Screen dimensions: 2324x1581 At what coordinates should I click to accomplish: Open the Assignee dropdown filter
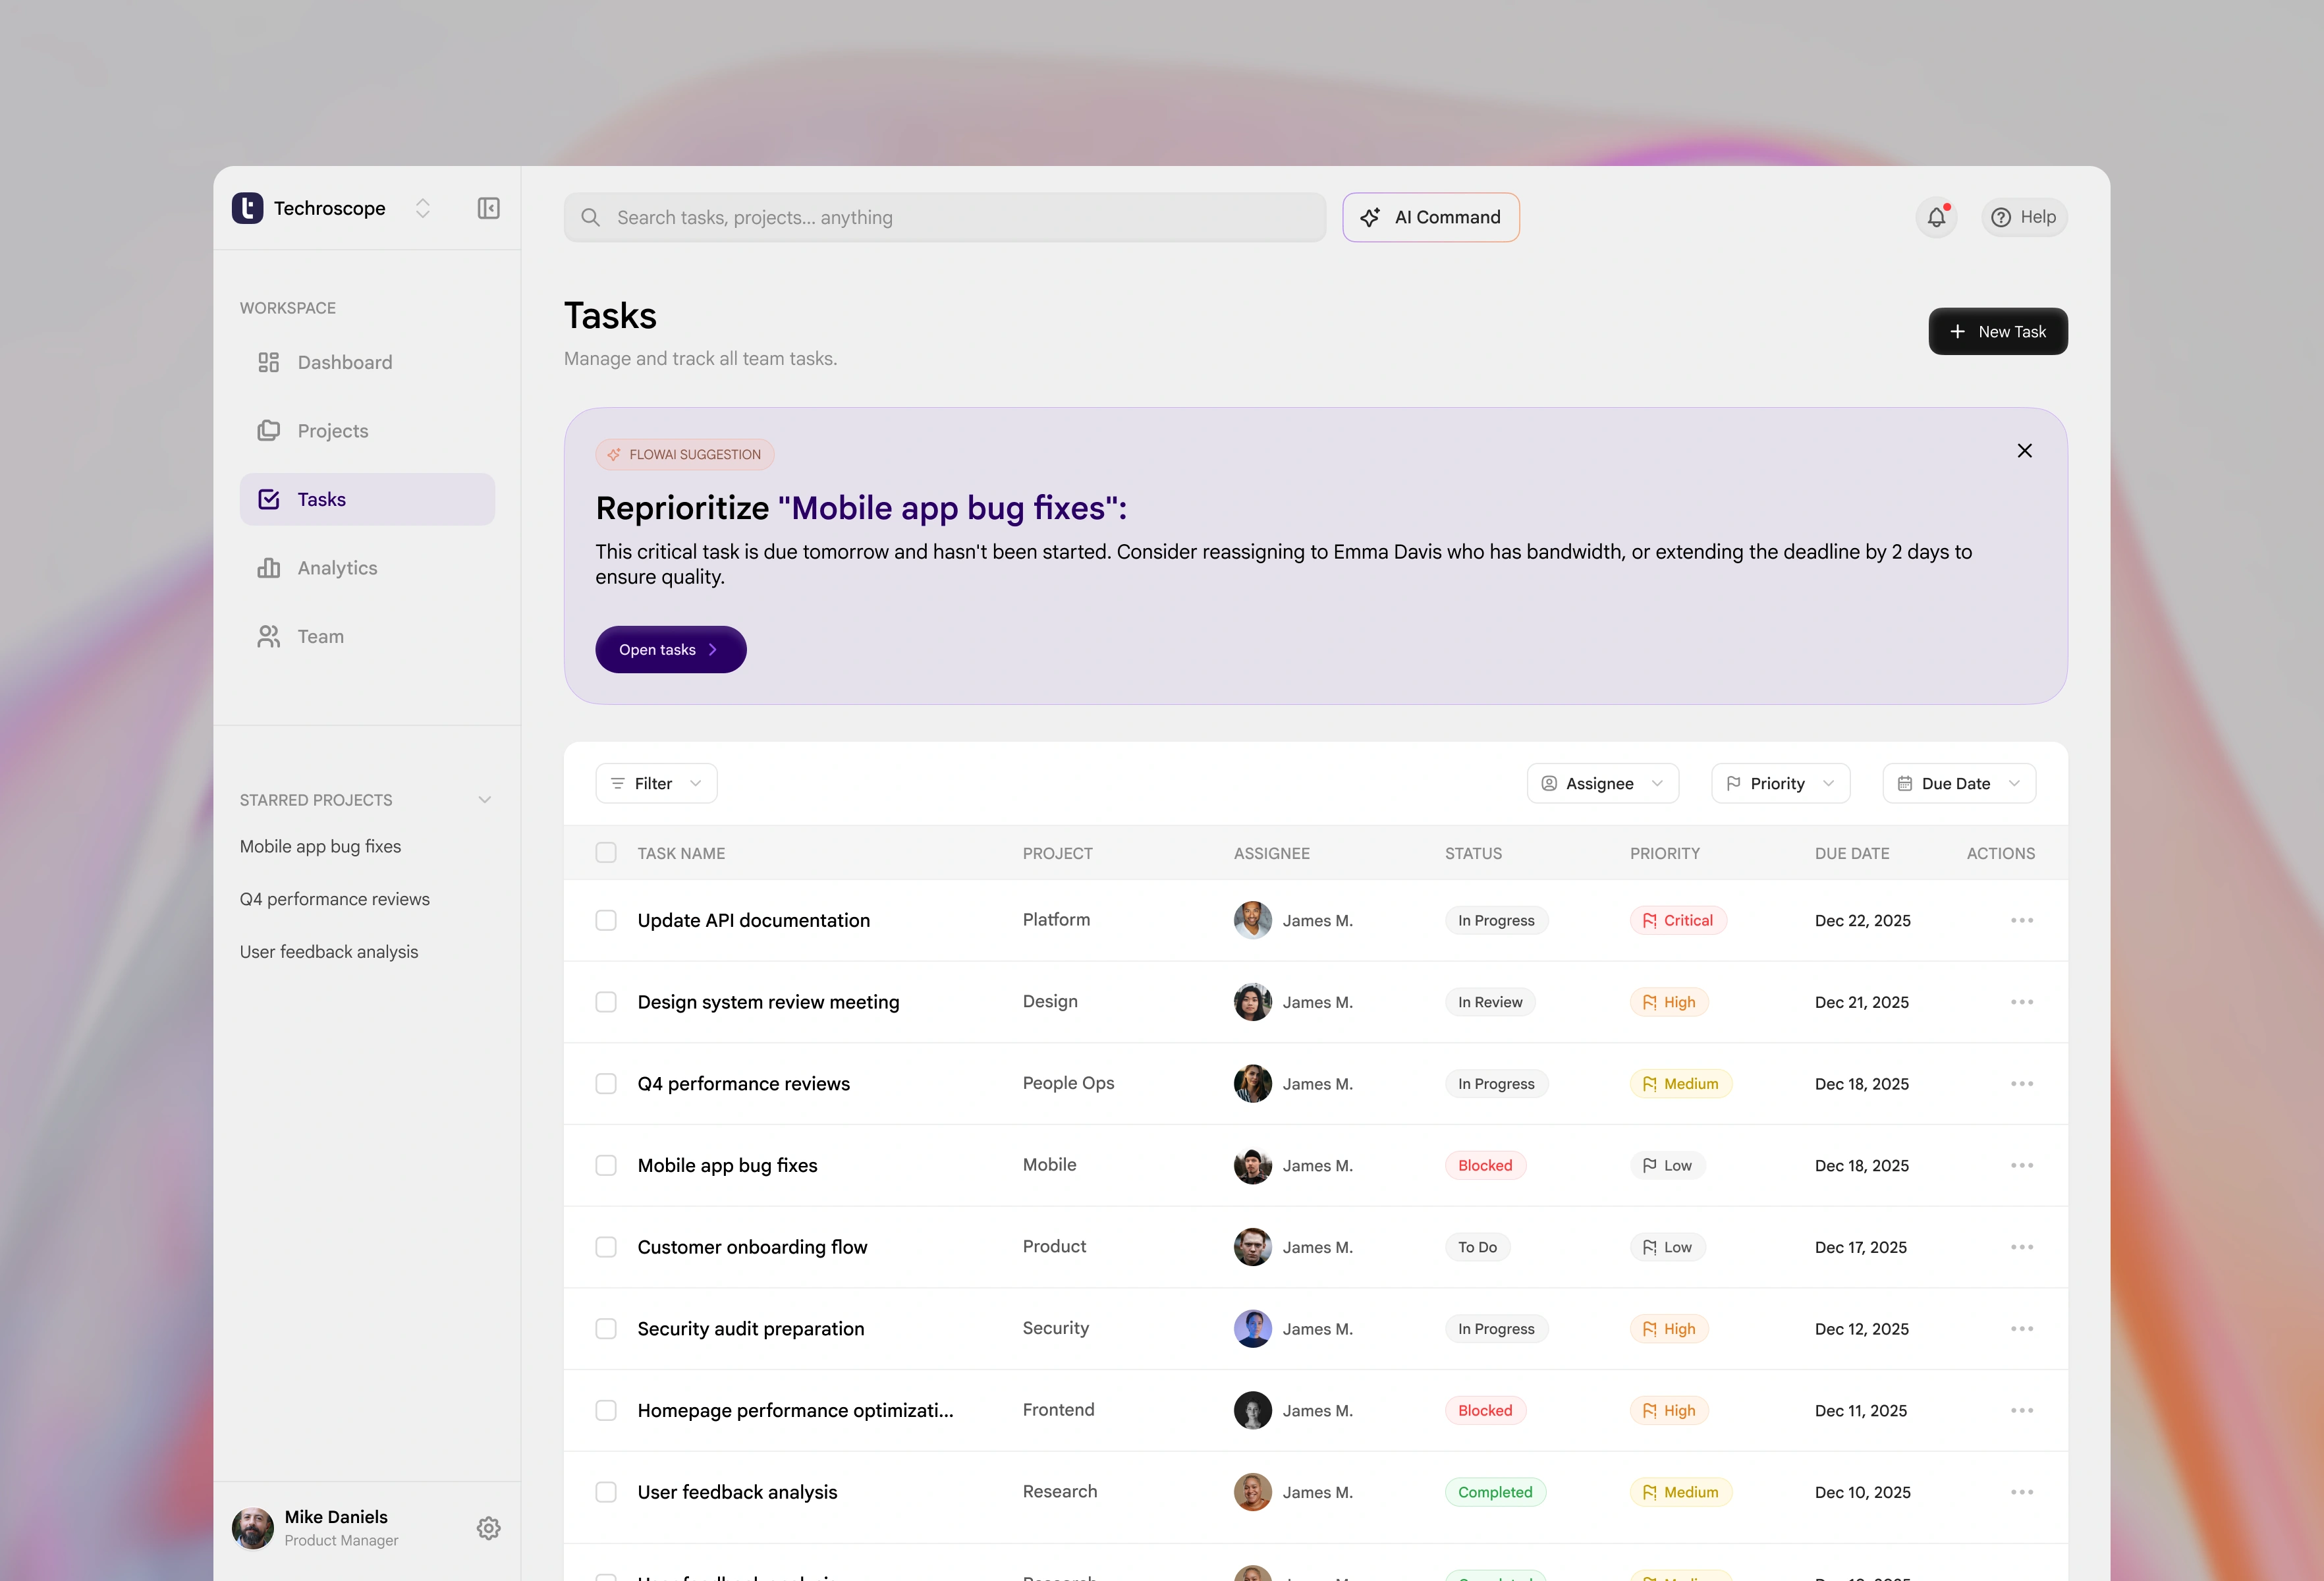pos(1602,783)
